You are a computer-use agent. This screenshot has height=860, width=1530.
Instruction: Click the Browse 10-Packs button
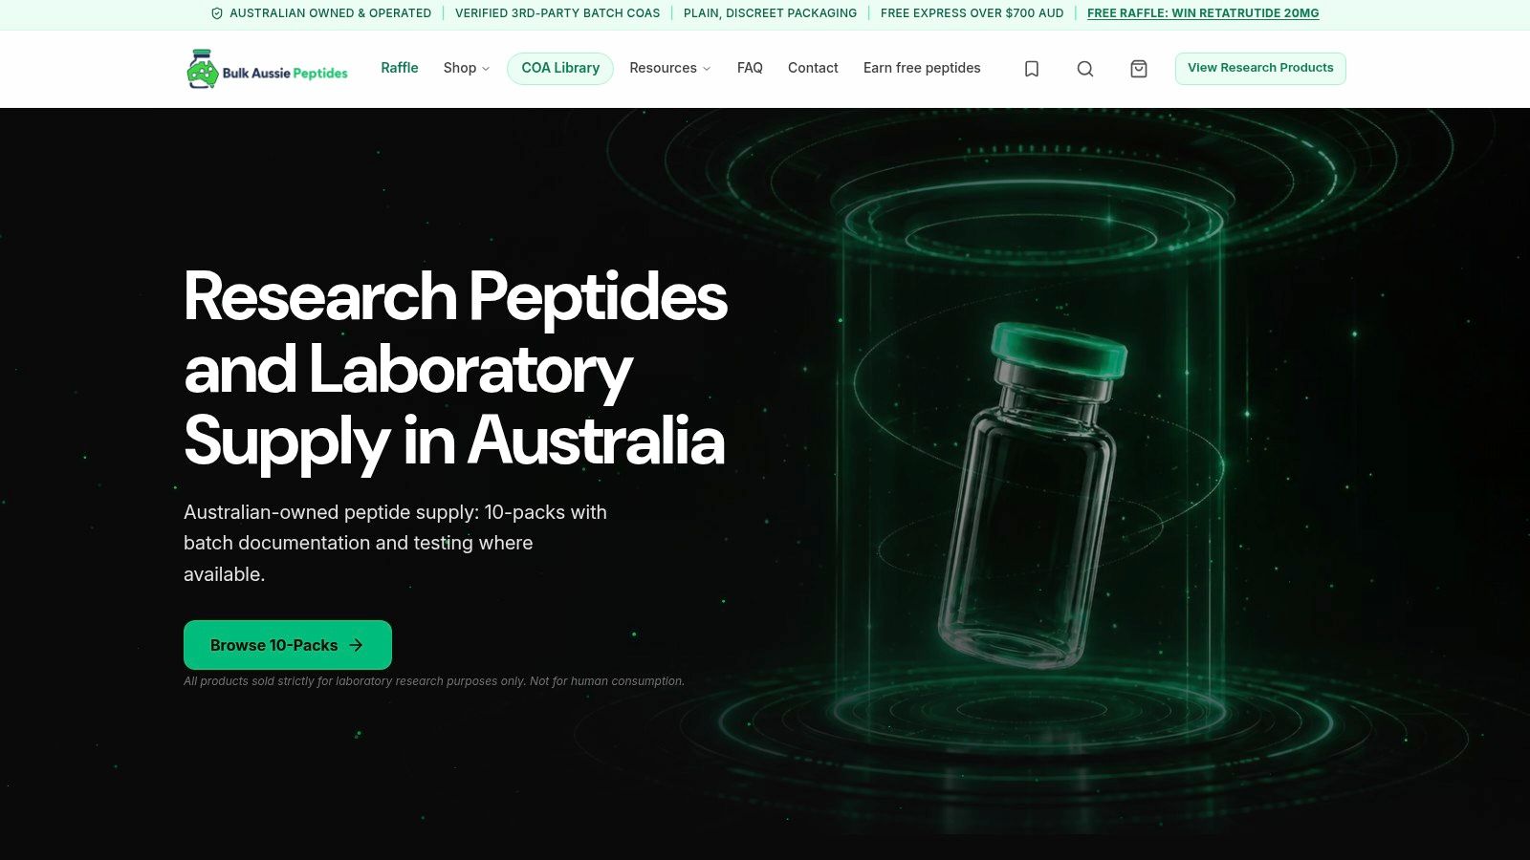point(288,645)
